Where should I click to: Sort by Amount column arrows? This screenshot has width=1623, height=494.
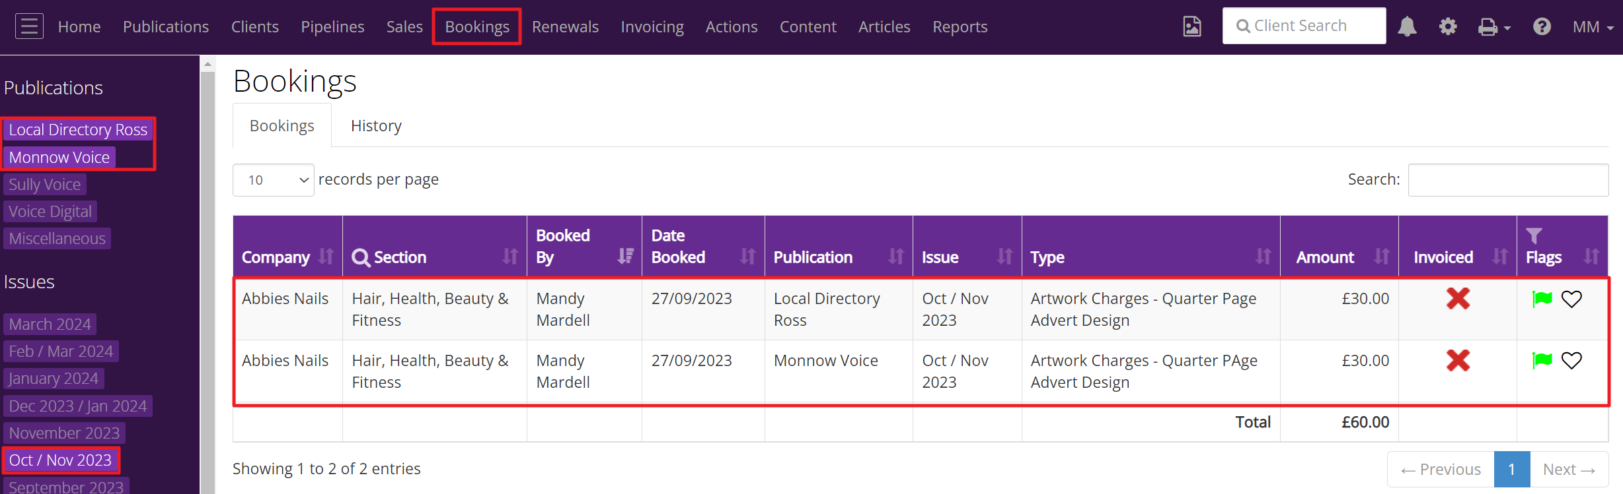(1381, 257)
